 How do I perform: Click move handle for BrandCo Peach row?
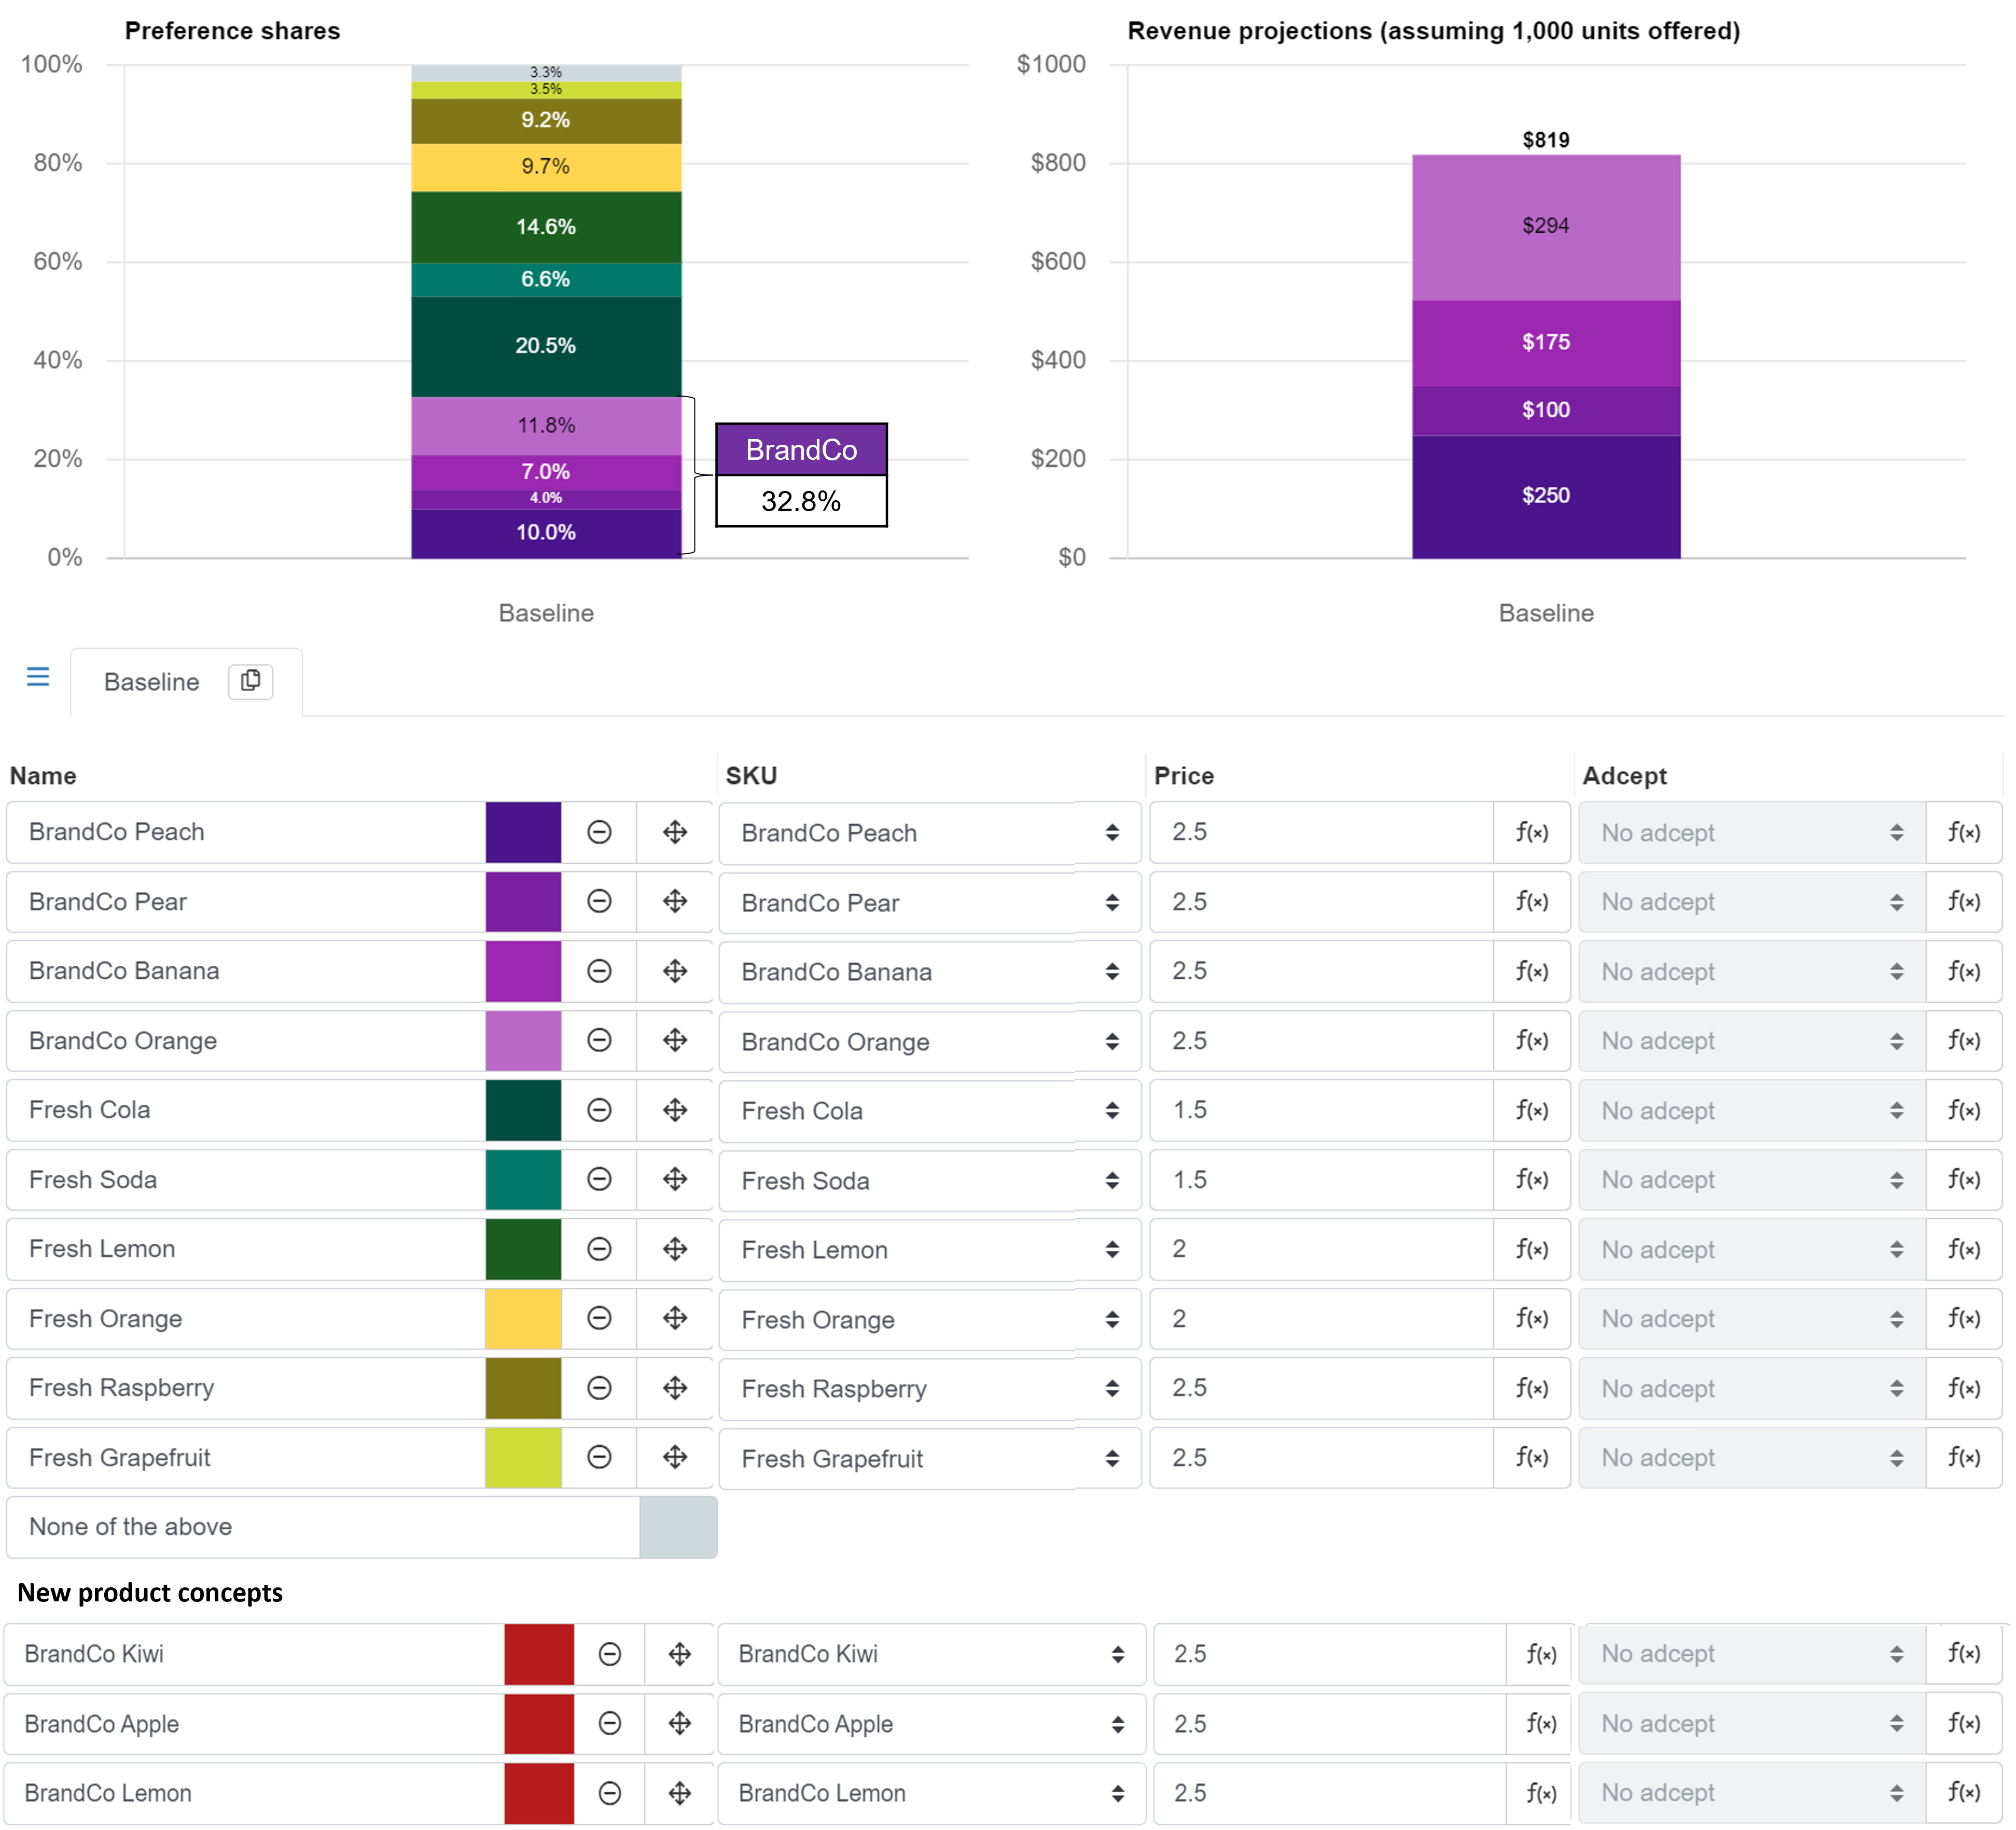(675, 833)
